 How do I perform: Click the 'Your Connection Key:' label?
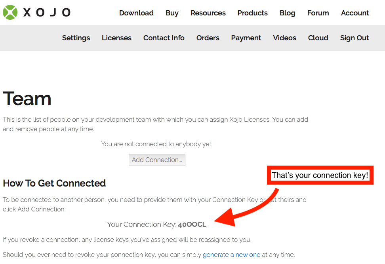(x=142, y=224)
